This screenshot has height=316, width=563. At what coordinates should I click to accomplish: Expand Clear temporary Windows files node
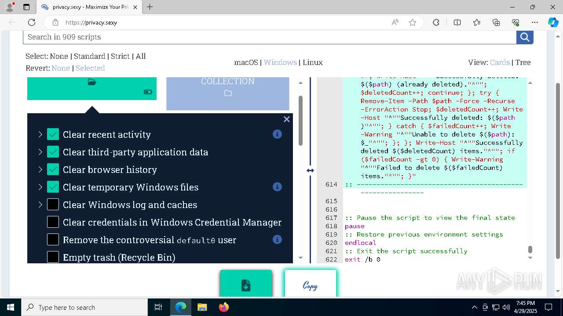pyautogui.click(x=40, y=187)
